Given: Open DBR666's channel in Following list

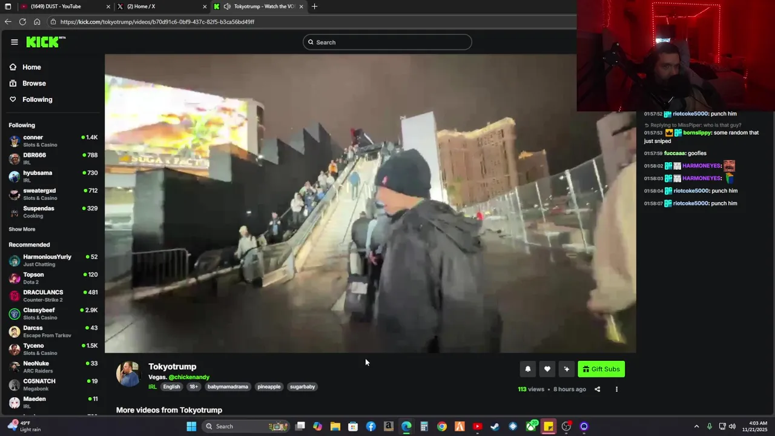Looking at the screenshot, I should tap(53, 159).
